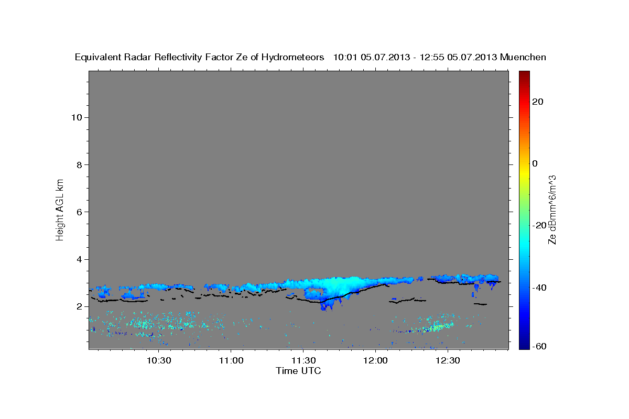Screen dimensions: 629x419
Task: Click the colorbar tick label 20
Action: [538, 102]
